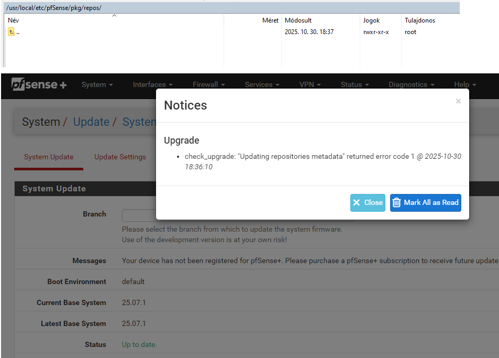Expand the Interfaces menu
The height and width of the screenshot is (358, 499).
[x=152, y=84]
